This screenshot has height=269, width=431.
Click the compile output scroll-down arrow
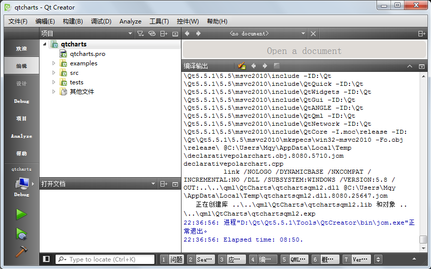click(x=423, y=249)
